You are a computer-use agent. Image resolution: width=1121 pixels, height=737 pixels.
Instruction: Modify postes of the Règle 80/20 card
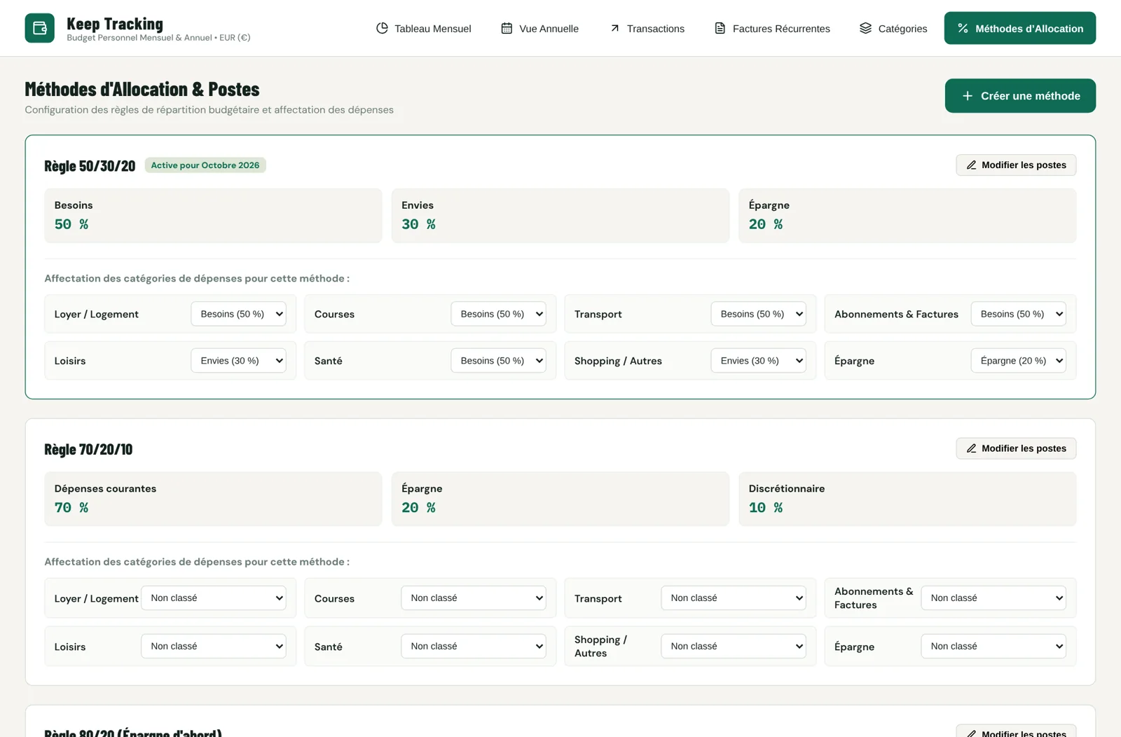point(1016,731)
